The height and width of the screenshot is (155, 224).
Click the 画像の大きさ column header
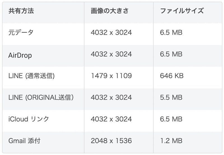109,11
